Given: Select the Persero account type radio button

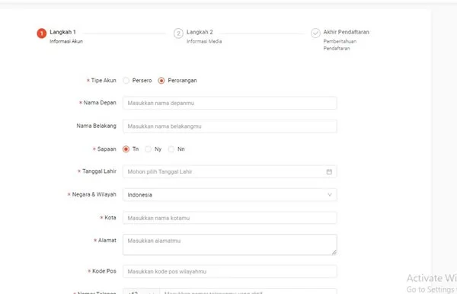Looking at the screenshot, I should click(126, 81).
